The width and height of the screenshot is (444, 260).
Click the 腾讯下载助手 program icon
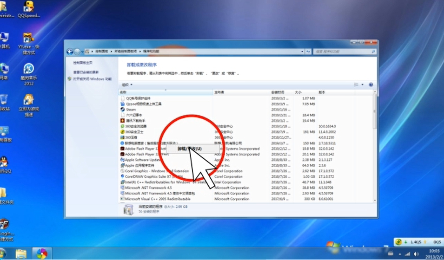click(123, 121)
